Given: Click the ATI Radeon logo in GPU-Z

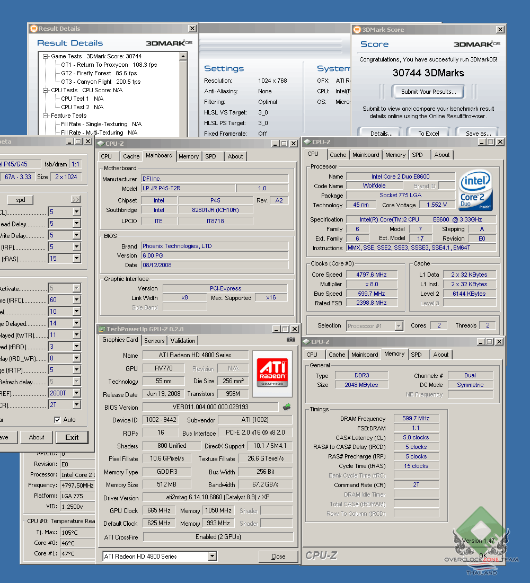Looking at the screenshot, I should click(x=272, y=373).
